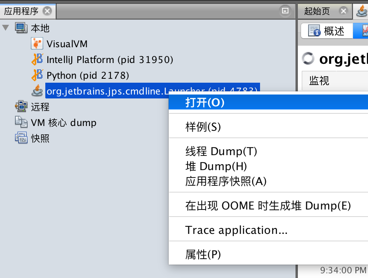The height and width of the screenshot is (278, 368).
Task: Choose 打开(O) from the context menu
Action: (x=268, y=102)
